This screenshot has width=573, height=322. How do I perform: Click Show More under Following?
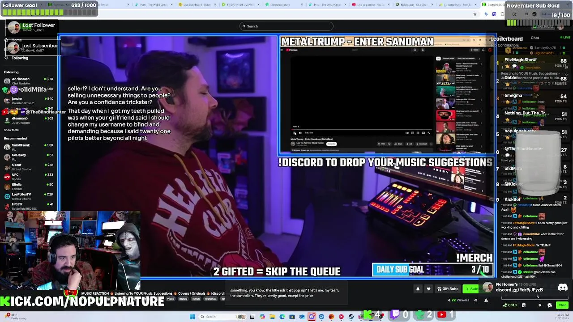[x=11, y=130]
